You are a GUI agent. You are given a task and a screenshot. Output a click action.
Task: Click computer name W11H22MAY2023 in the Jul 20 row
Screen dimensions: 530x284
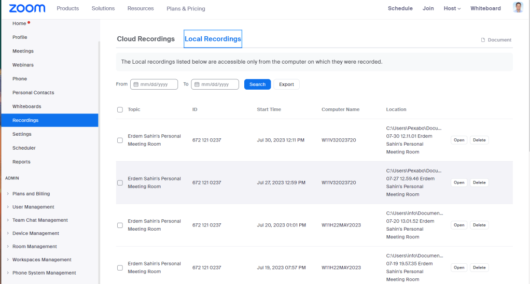click(x=341, y=225)
